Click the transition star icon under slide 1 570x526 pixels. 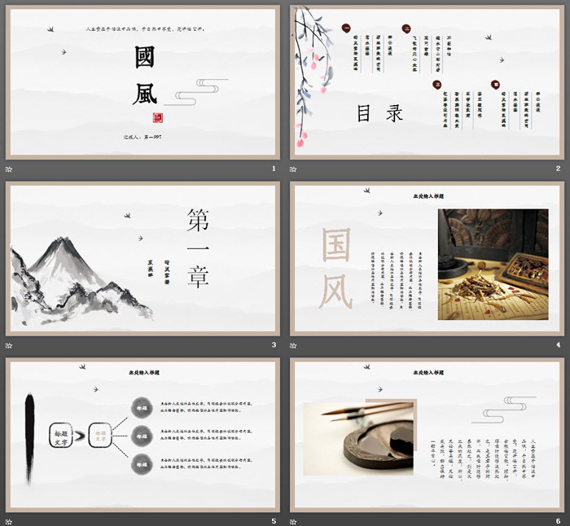9,169
